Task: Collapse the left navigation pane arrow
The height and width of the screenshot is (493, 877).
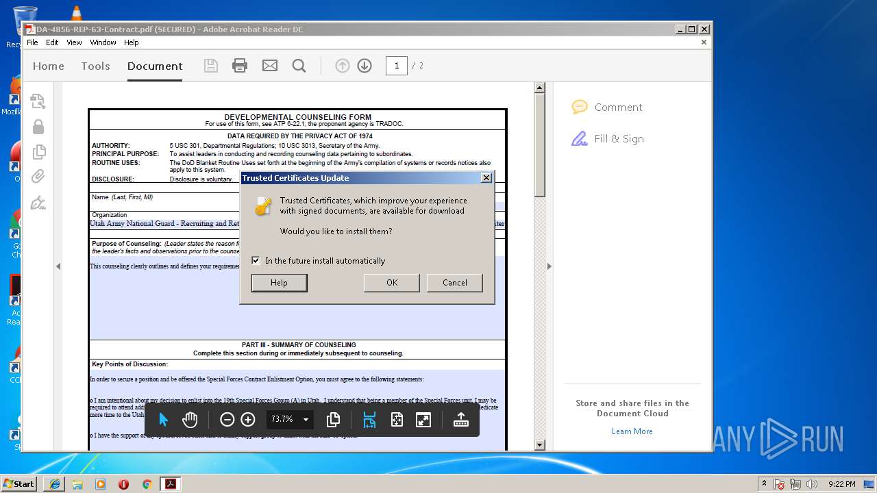Action: pos(58,266)
